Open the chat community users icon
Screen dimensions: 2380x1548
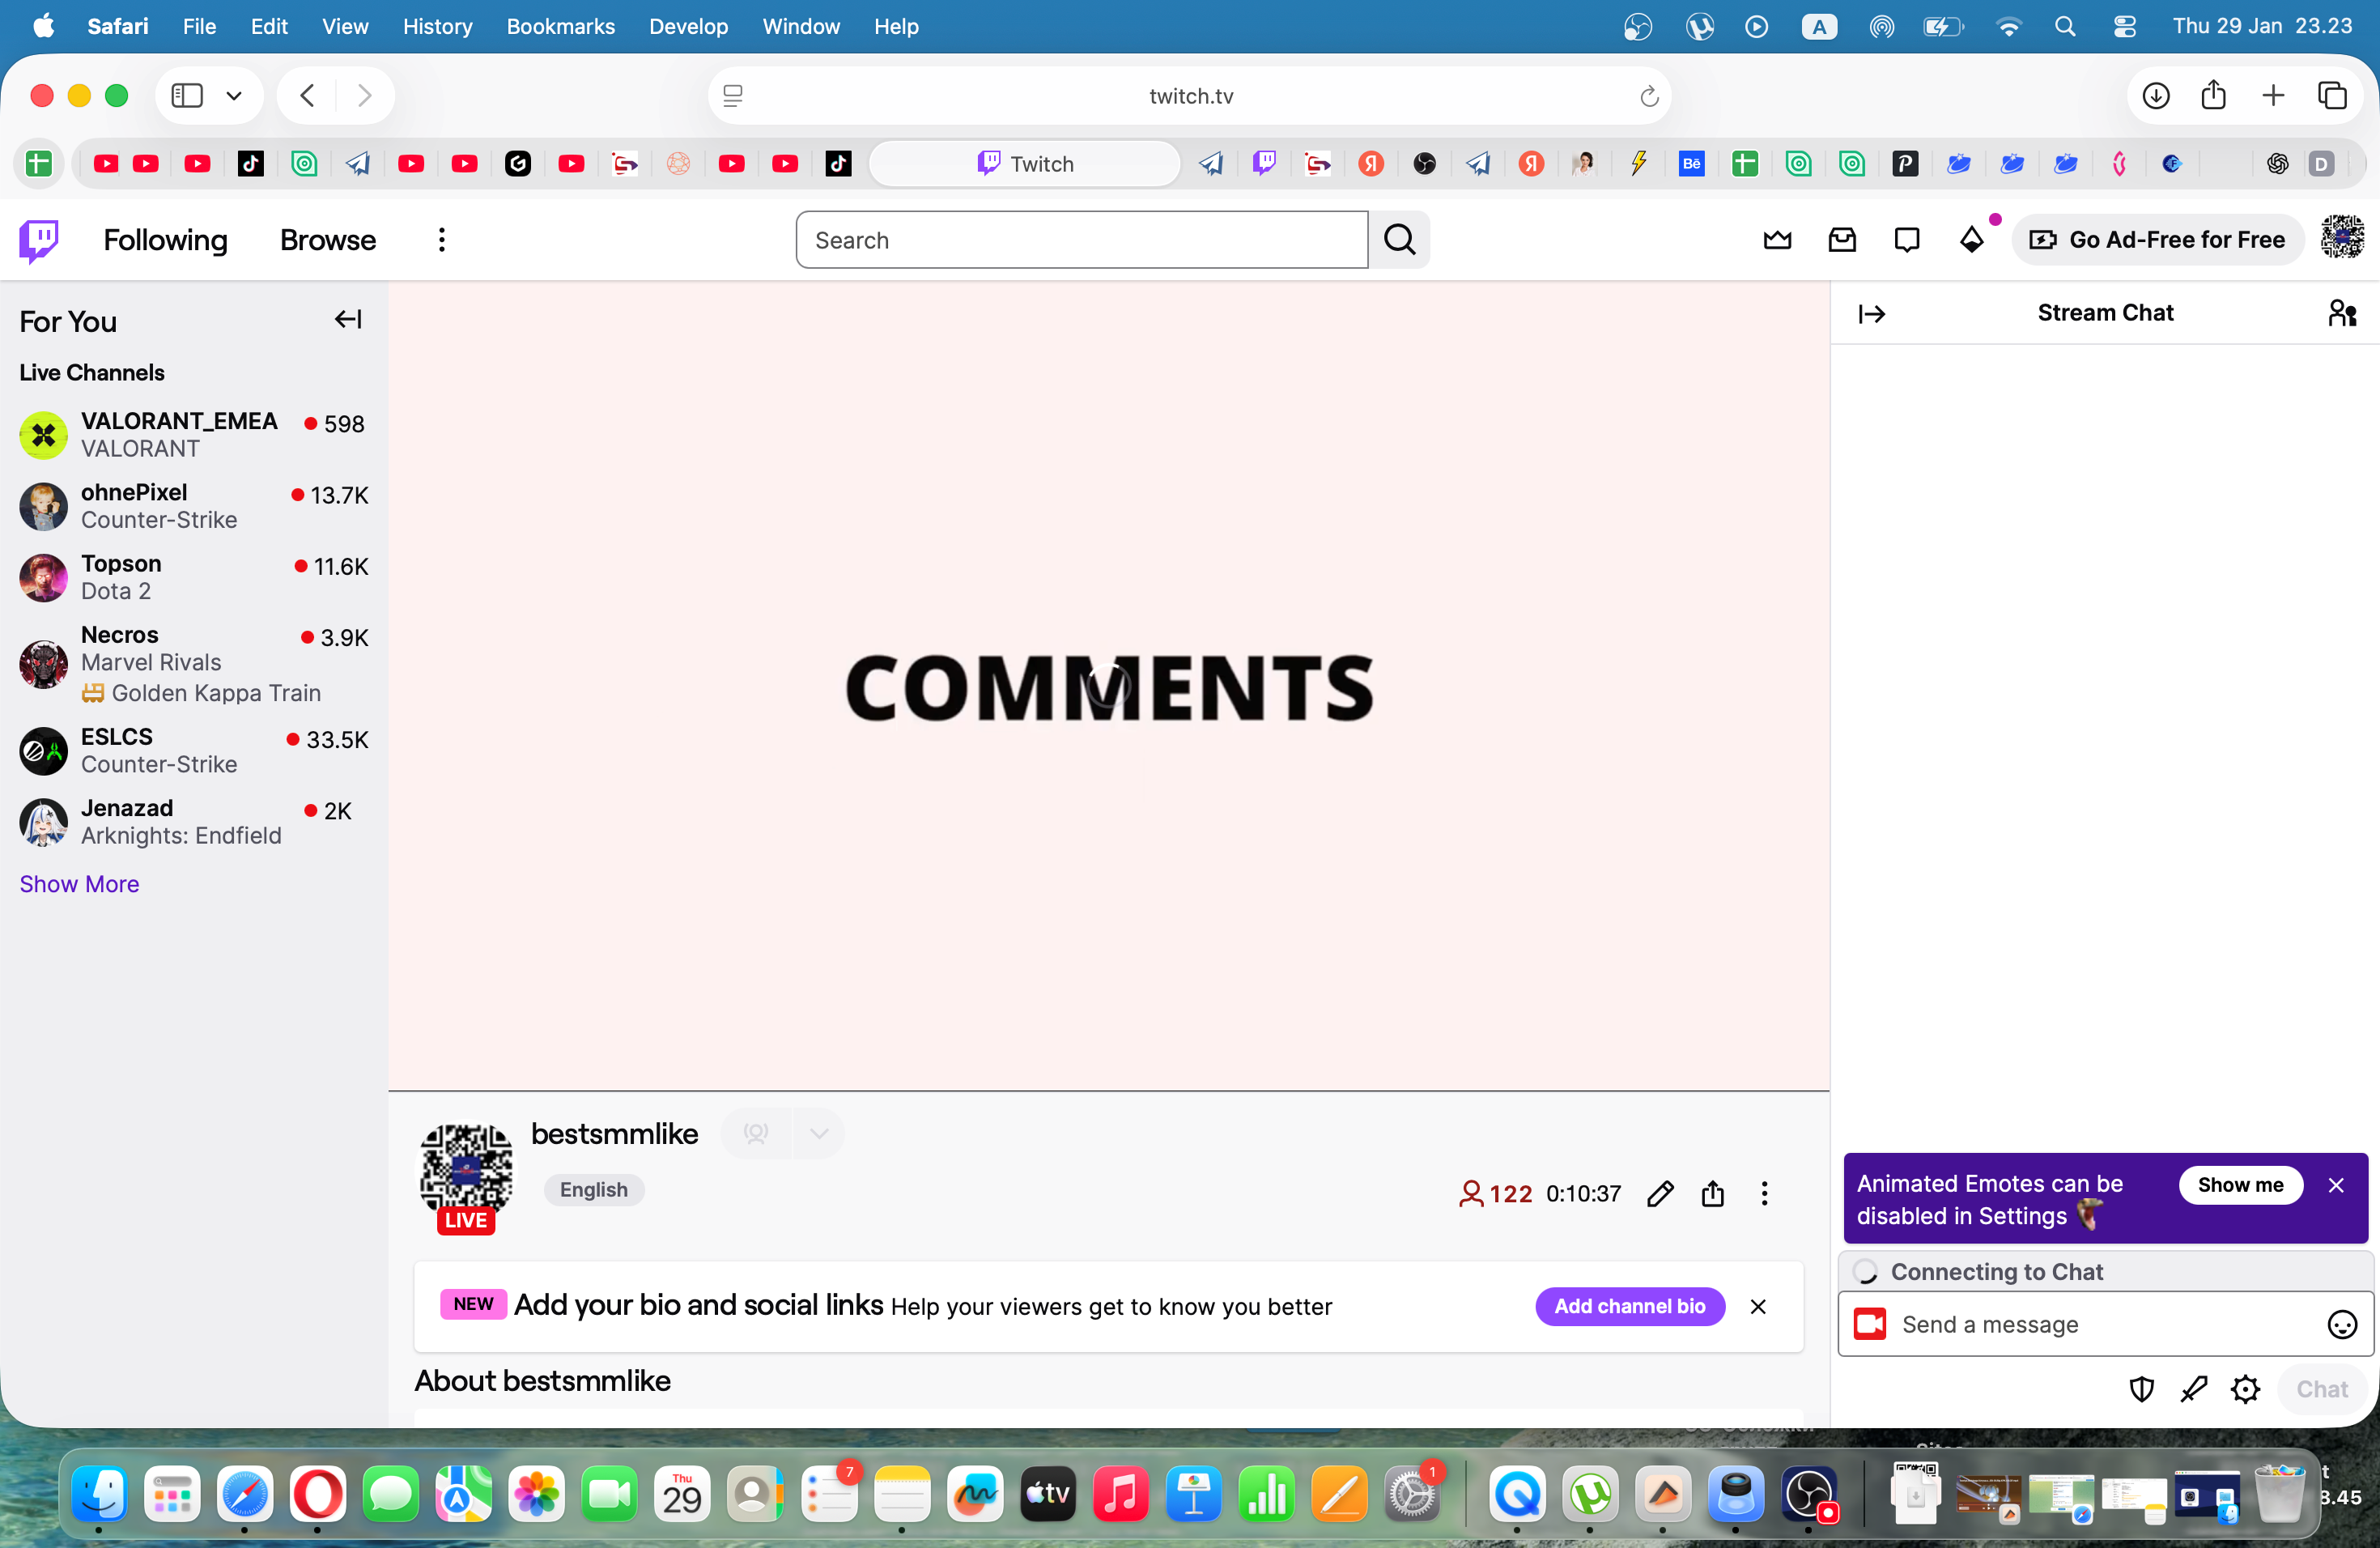[x=2342, y=313]
